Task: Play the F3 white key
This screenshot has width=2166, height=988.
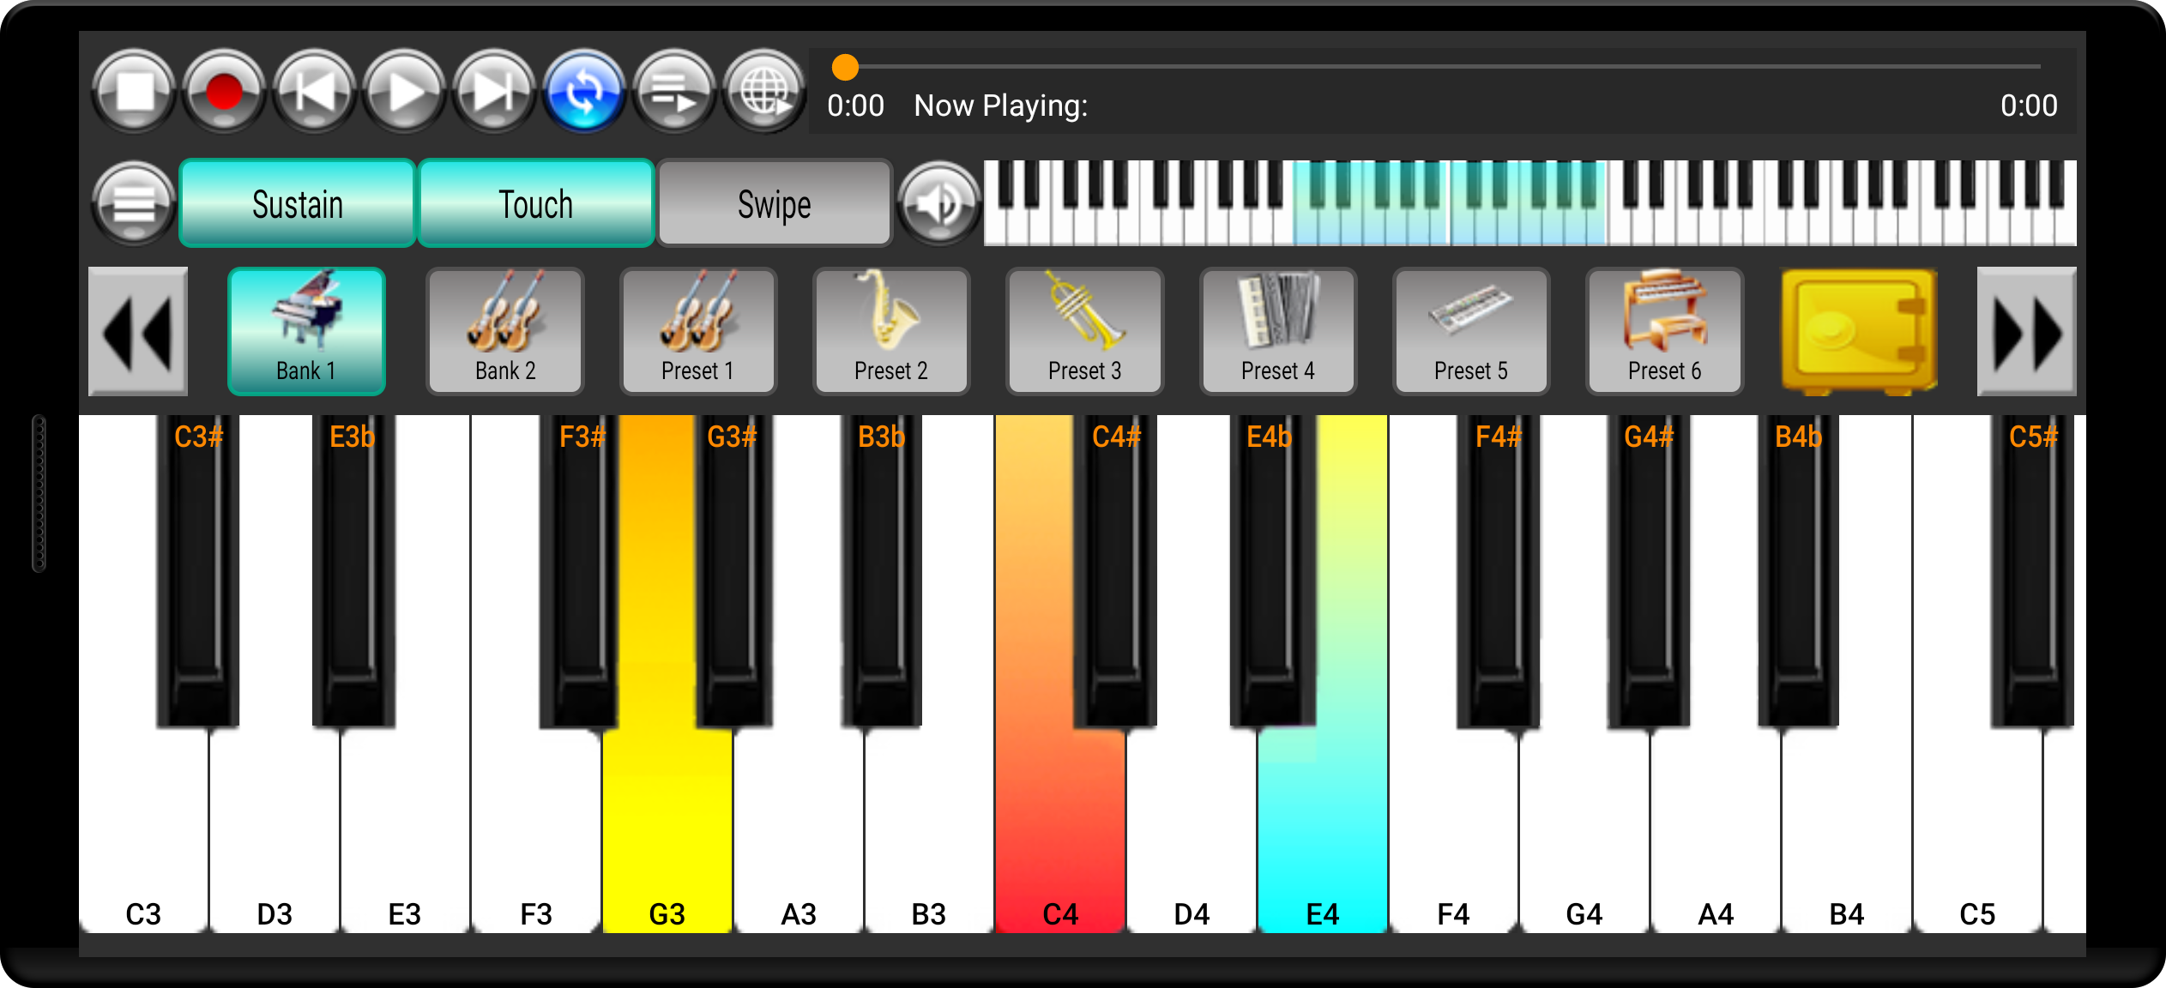Action: tap(536, 832)
